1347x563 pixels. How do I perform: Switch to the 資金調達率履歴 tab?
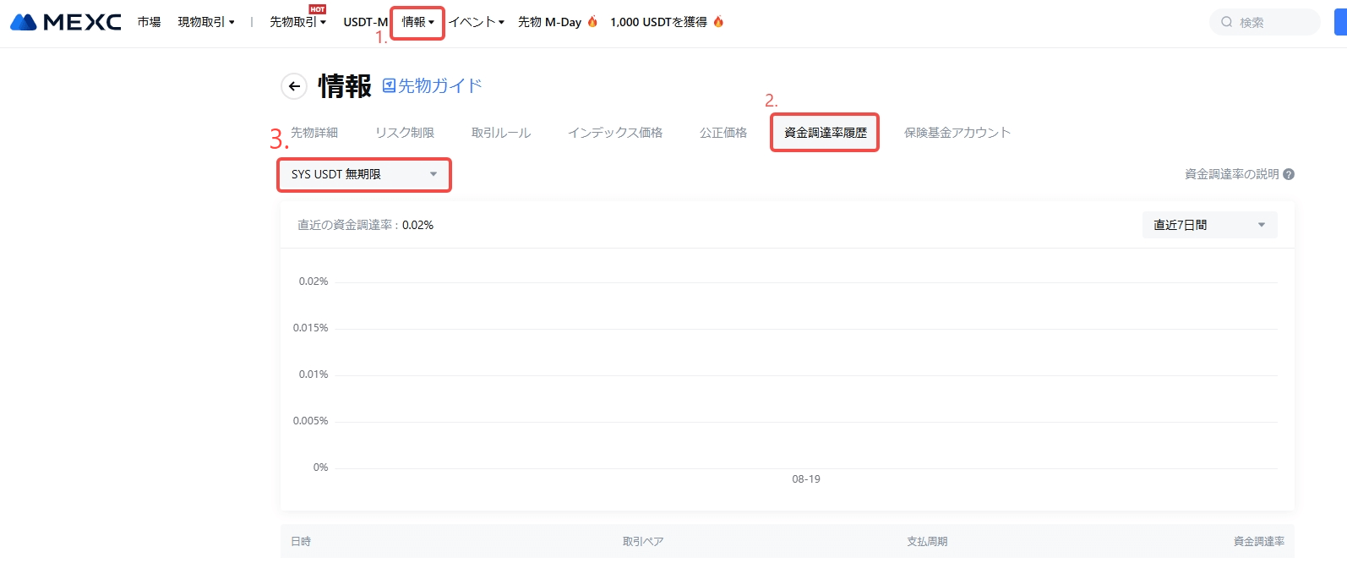pos(825,133)
